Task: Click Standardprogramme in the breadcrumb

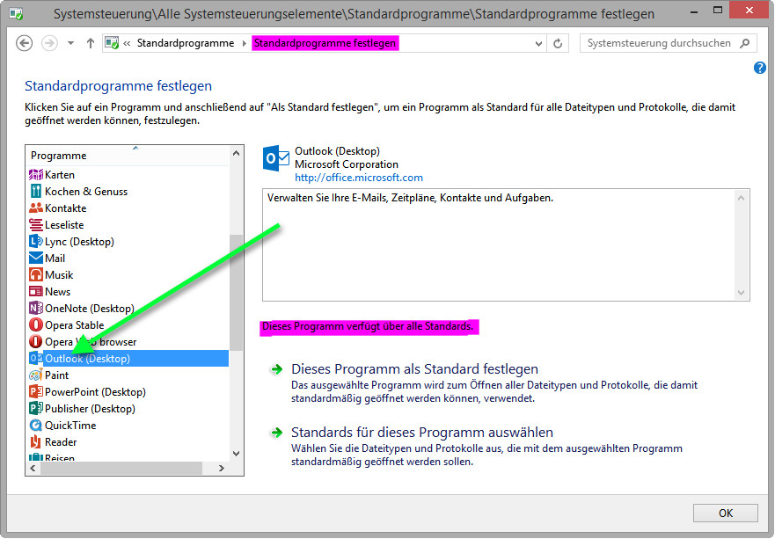Action: pos(186,43)
